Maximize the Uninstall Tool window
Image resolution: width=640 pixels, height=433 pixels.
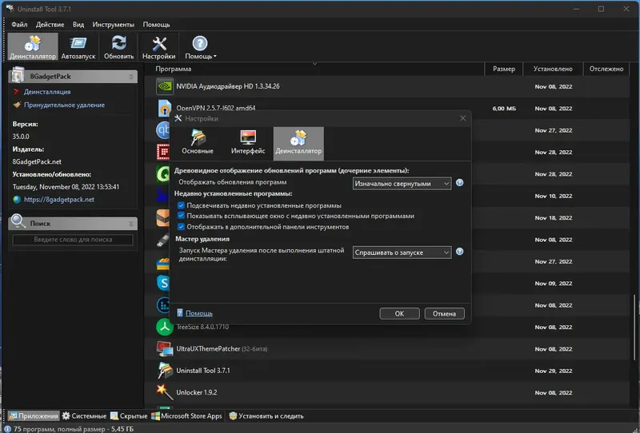(601, 9)
